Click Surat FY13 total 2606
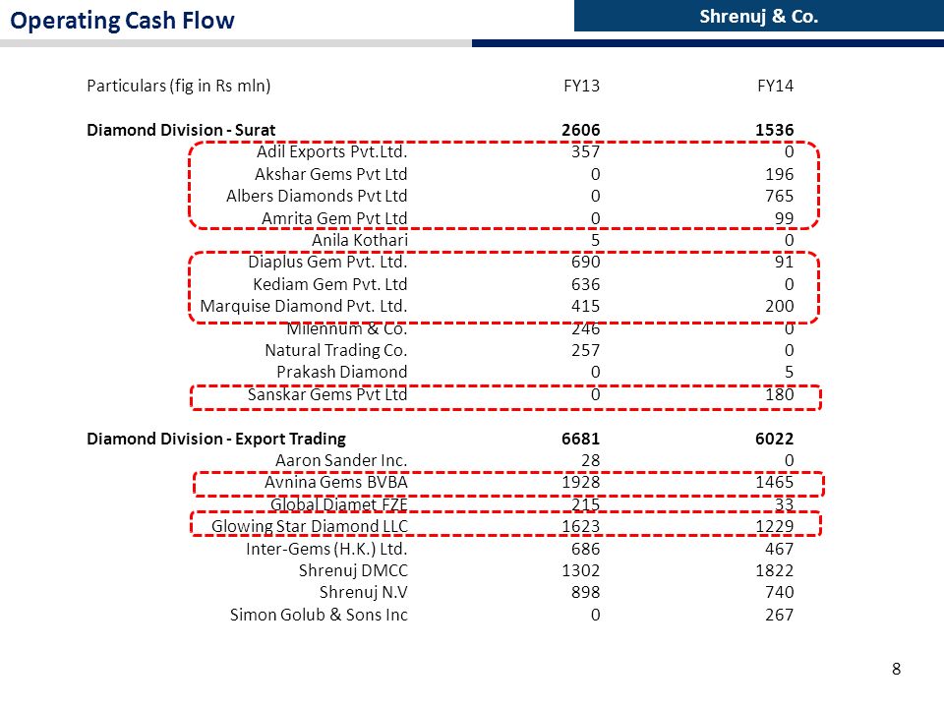 coord(581,130)
